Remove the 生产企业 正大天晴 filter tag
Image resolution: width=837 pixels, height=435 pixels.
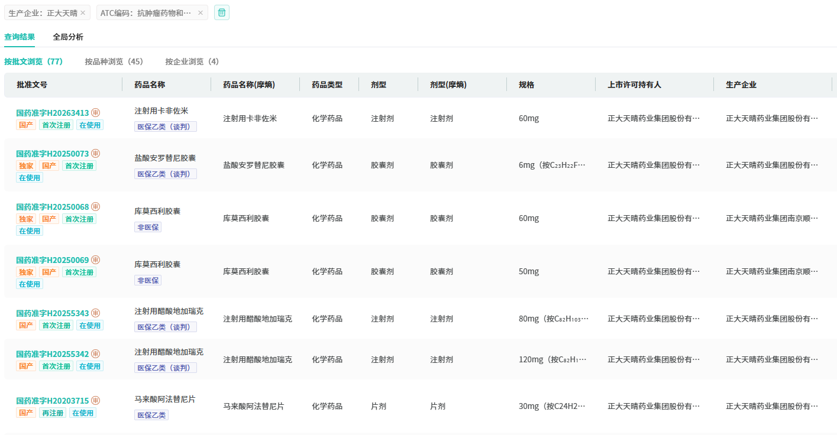coord(83,12)
